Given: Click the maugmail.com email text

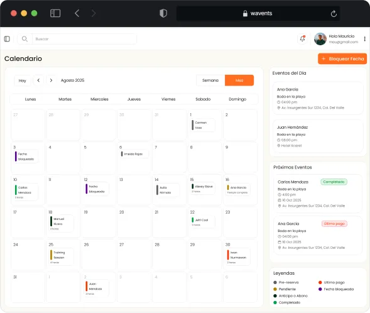Looking at the screenshot, I should 344,42.
